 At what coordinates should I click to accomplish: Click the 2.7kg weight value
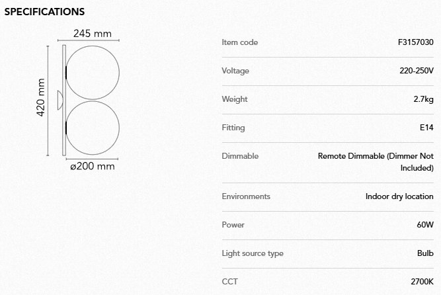pyautogui.click(x=423, y=99)
